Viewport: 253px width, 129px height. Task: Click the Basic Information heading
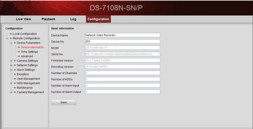[62, 29]
